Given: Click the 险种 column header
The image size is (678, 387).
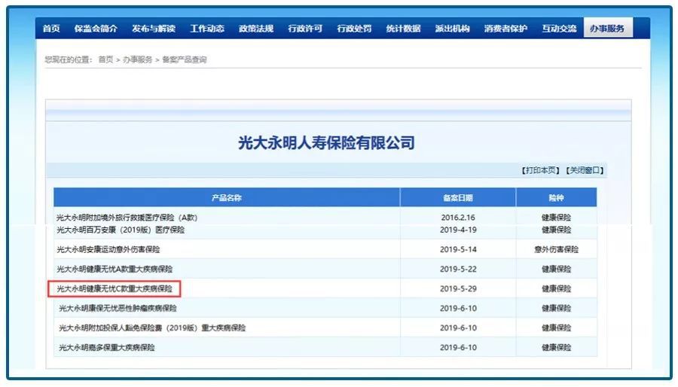Looking at the screenshot, I should point(557,198).
